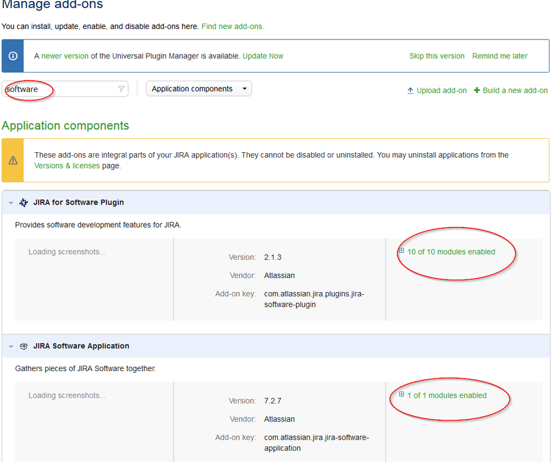
Task: Expand the 10 of 10 modules plus icon
Action: tap(401, 251)
